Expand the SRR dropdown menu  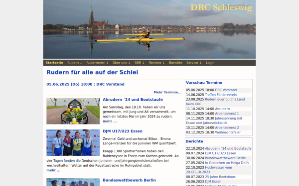(140, 63)
